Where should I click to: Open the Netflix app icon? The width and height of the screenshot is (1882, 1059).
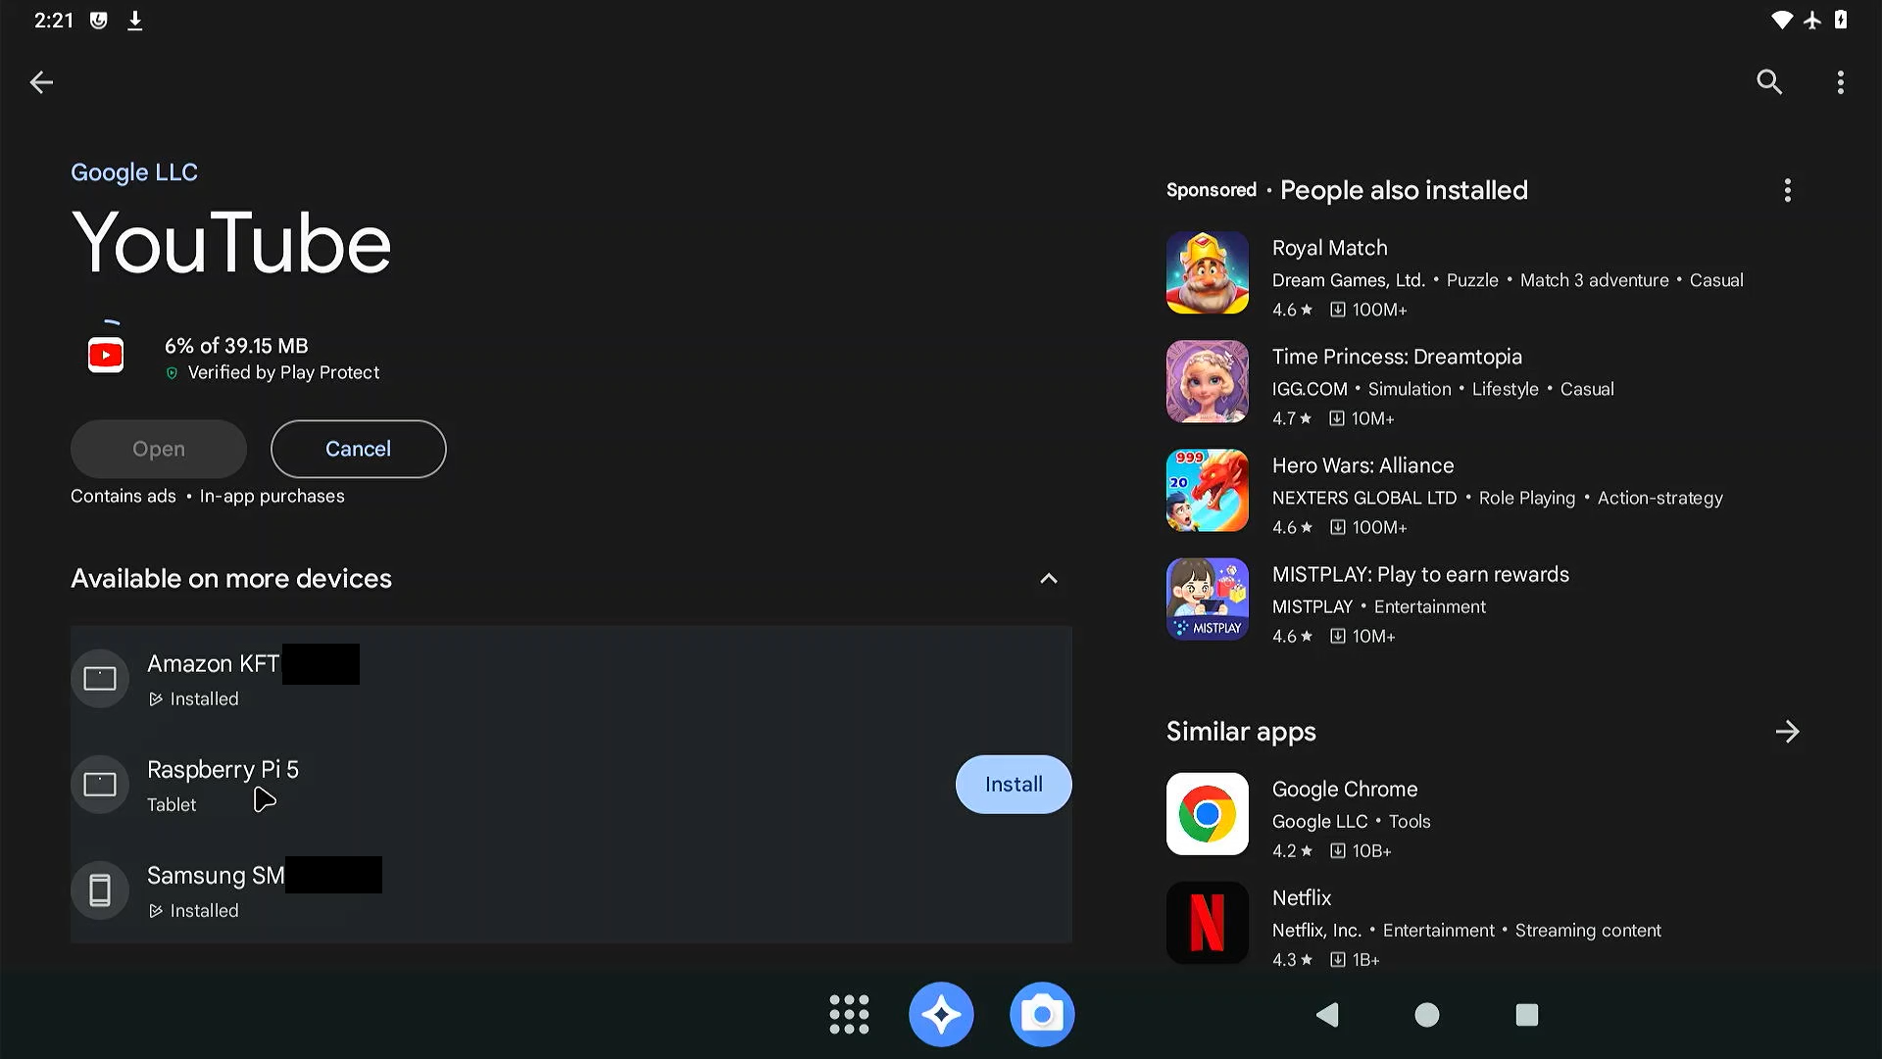coord(1207,923)
